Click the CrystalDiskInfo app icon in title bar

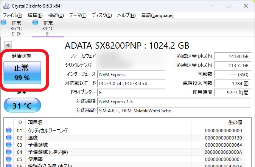[6, 6]
